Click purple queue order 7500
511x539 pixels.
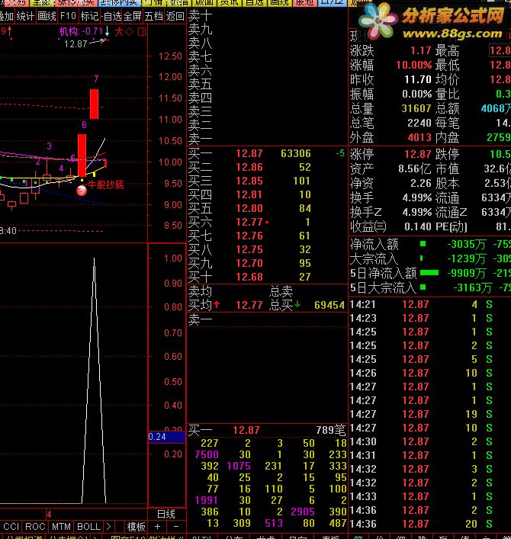pyautogui.click(x=207, y=454)
